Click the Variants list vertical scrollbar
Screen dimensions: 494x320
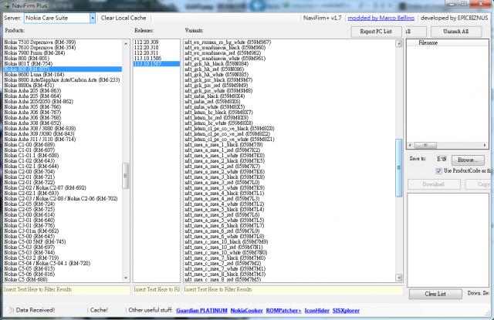[x=399, y=170]
